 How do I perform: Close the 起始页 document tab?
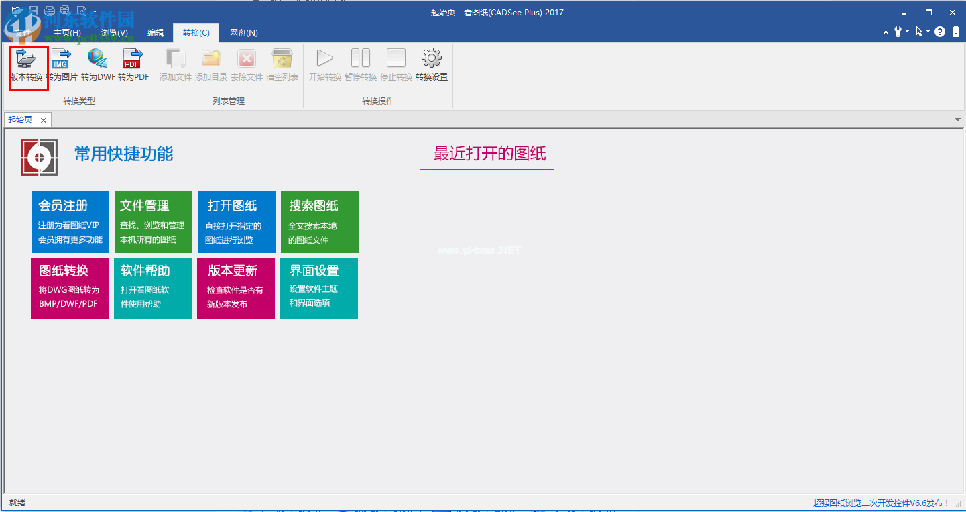click(44, 120)
